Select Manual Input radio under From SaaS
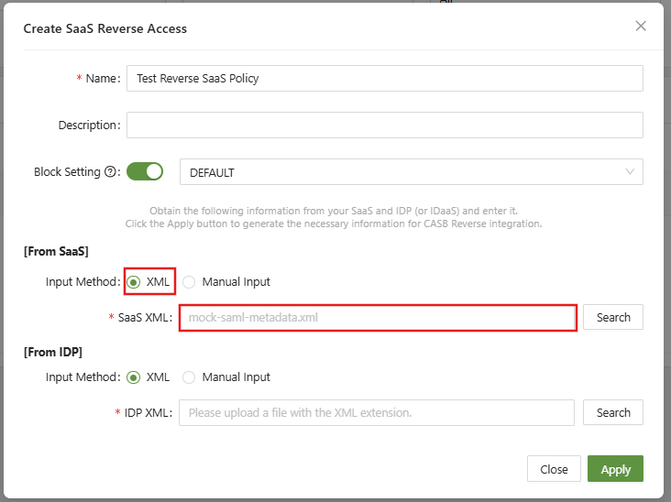671x502 pixels. (x=190, y=282)
